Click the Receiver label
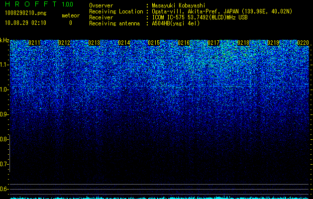 tap(101, 17)
